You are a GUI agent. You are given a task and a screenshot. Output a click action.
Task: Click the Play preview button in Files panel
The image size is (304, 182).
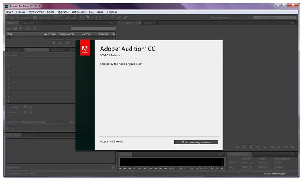54,43
